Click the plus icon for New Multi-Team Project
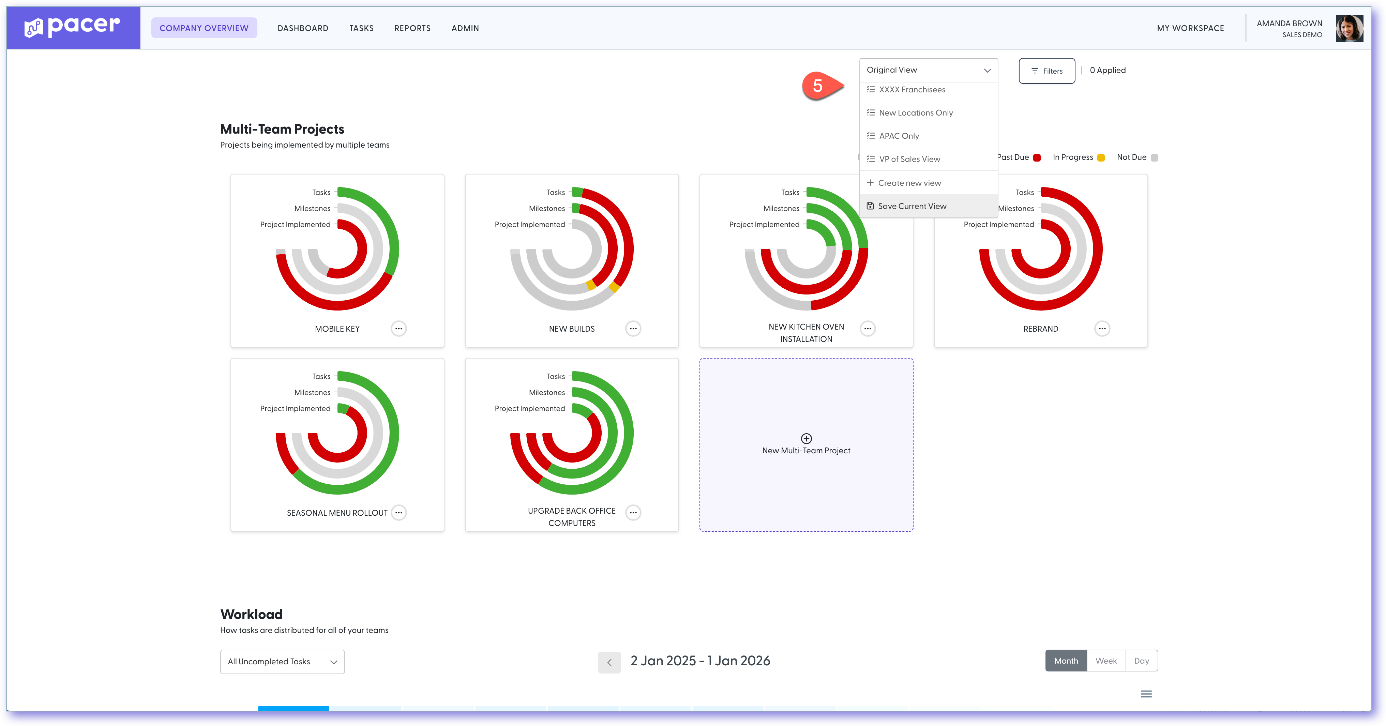 click(x=806, y=438)
